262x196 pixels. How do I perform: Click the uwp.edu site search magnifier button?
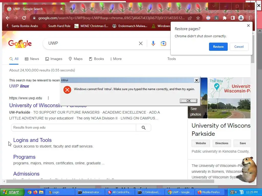pos(144,128)
